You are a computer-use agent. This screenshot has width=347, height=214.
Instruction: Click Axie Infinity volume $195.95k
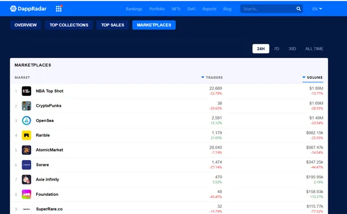(x=315, y=177)
